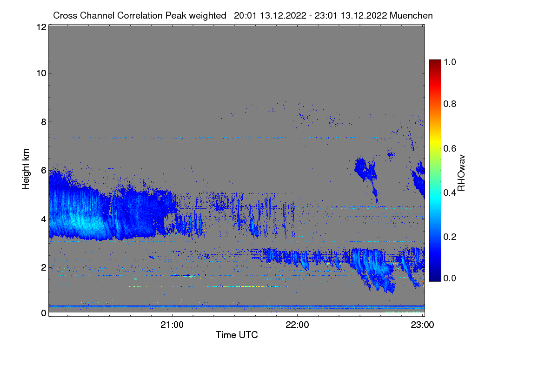Click the dark blue bottom of the colorbar
558x372 pixels.
coord(435,277)
